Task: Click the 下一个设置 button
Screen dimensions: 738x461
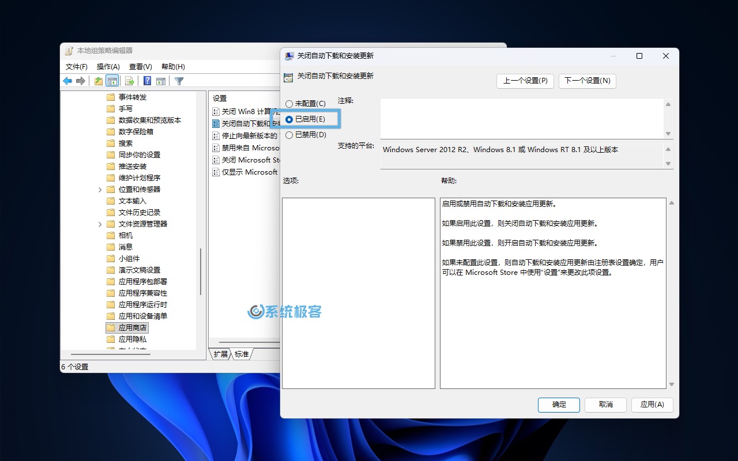Action: point(587,81)
